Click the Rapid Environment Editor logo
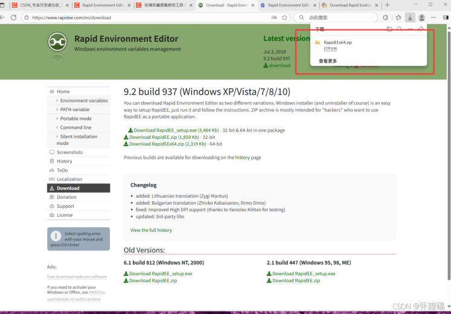 click(x=57, y=42)
